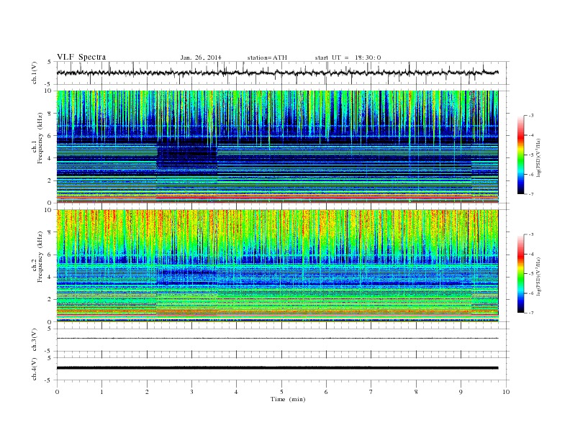
Task: Click the "station=ATH" header label
Action: click(x=267, y=58)
